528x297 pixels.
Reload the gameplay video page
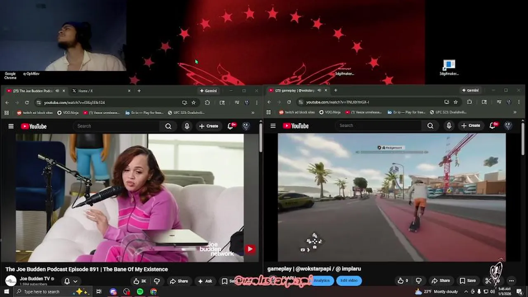pyautogui.click(x=289, y=102)
